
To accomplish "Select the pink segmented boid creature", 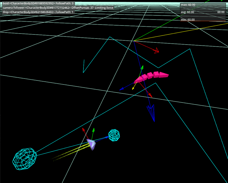I will click(x=151, y=76).
